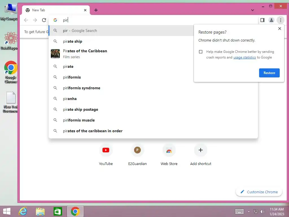Select the Google Chrome desktop shortcut
Screen dimensions: 289x217
tap(10, 72)
